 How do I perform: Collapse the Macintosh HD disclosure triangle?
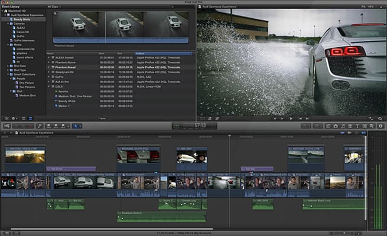[x=2, y=11]
